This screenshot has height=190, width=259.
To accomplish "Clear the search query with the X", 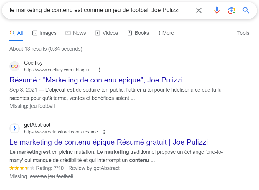I will (x=199, y=10).
